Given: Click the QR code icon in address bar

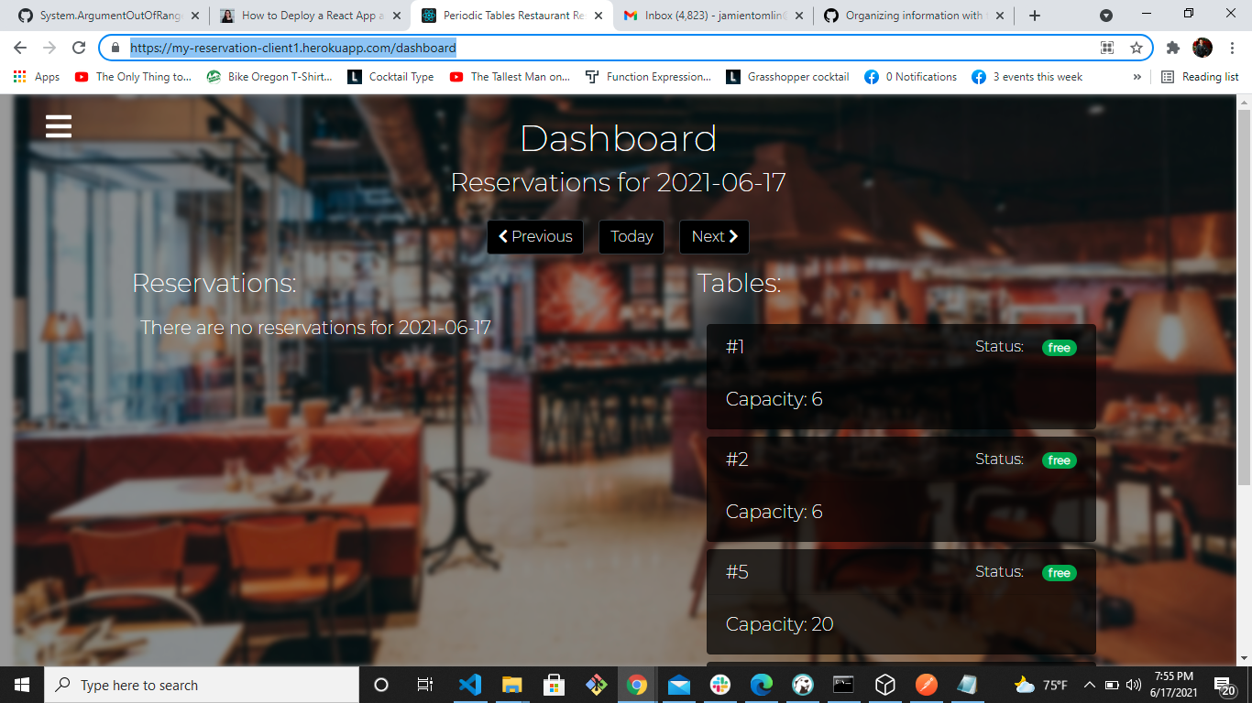Looking at the screenshot, I should [x=1107, y=48].
